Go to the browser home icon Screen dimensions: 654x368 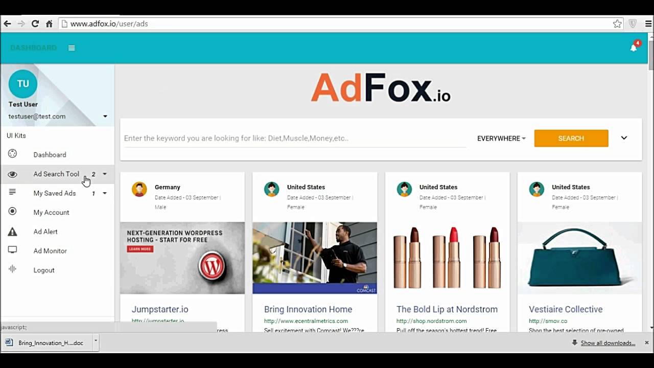coord(49,24)
